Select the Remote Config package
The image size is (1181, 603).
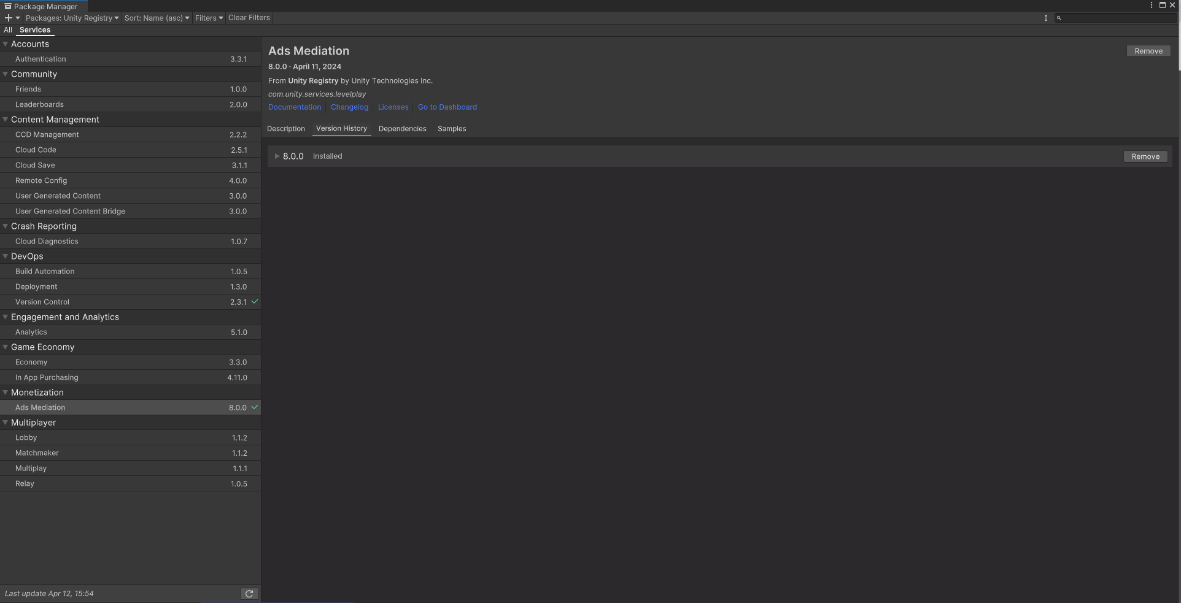(130, 181)
